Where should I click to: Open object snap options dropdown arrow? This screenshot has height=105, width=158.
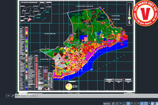[x=150, y=103]
